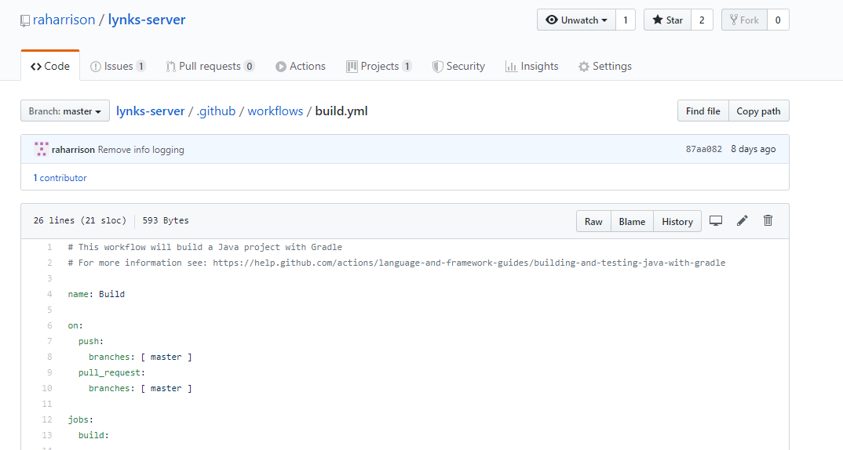The width and height of the screenshot is (843, 450).
Task: Select line number 12
Action: [x=47, y=419]
